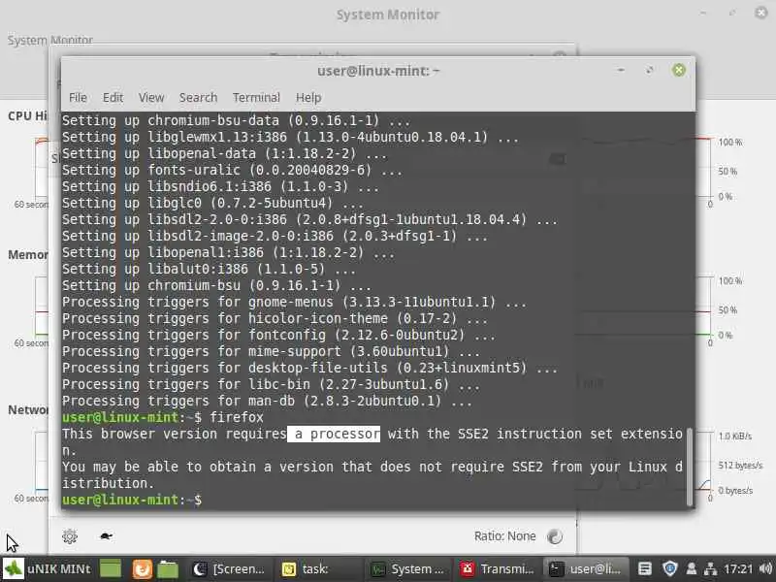The image size is (776, 582).
Task: Select the user@li... terminal taskbar button
Action: 586,569
